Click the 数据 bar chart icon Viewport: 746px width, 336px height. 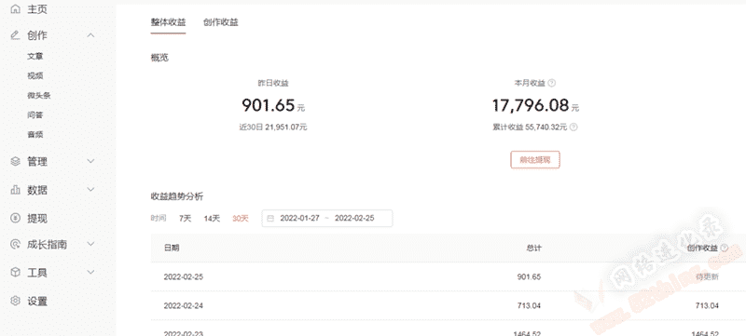coord(15,190)
